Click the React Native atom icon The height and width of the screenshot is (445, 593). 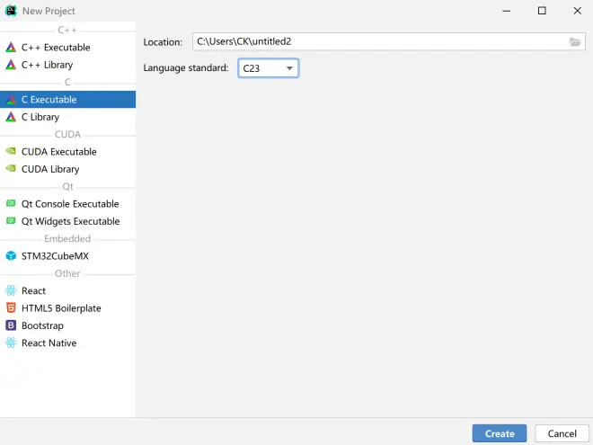click(x=11, y=343)
